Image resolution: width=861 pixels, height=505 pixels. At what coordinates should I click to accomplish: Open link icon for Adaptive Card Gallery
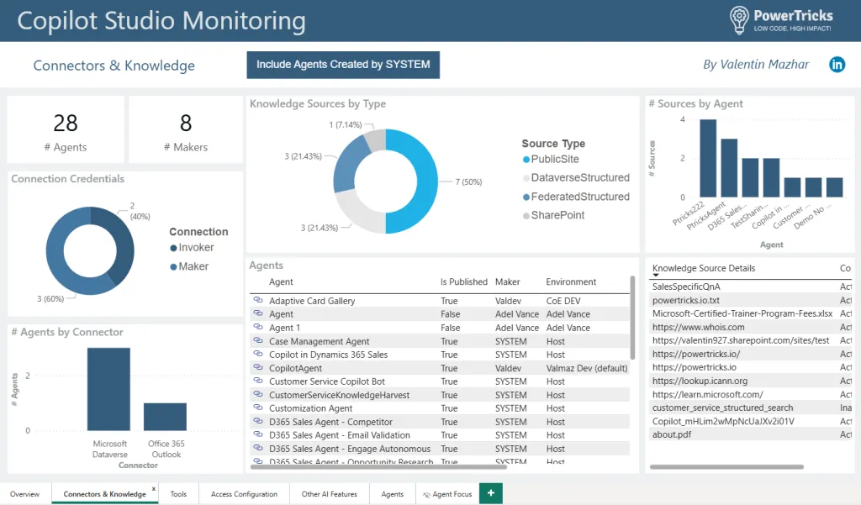pos(257,300)
